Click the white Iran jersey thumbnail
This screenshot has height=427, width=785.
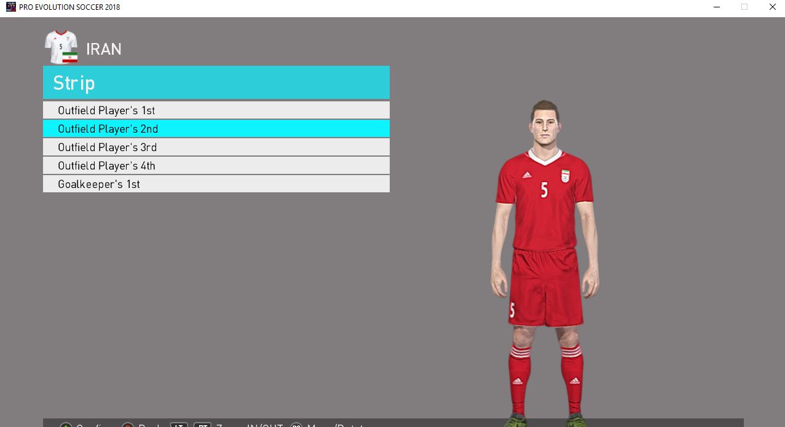pyautogui.click(x=61, y=44)
